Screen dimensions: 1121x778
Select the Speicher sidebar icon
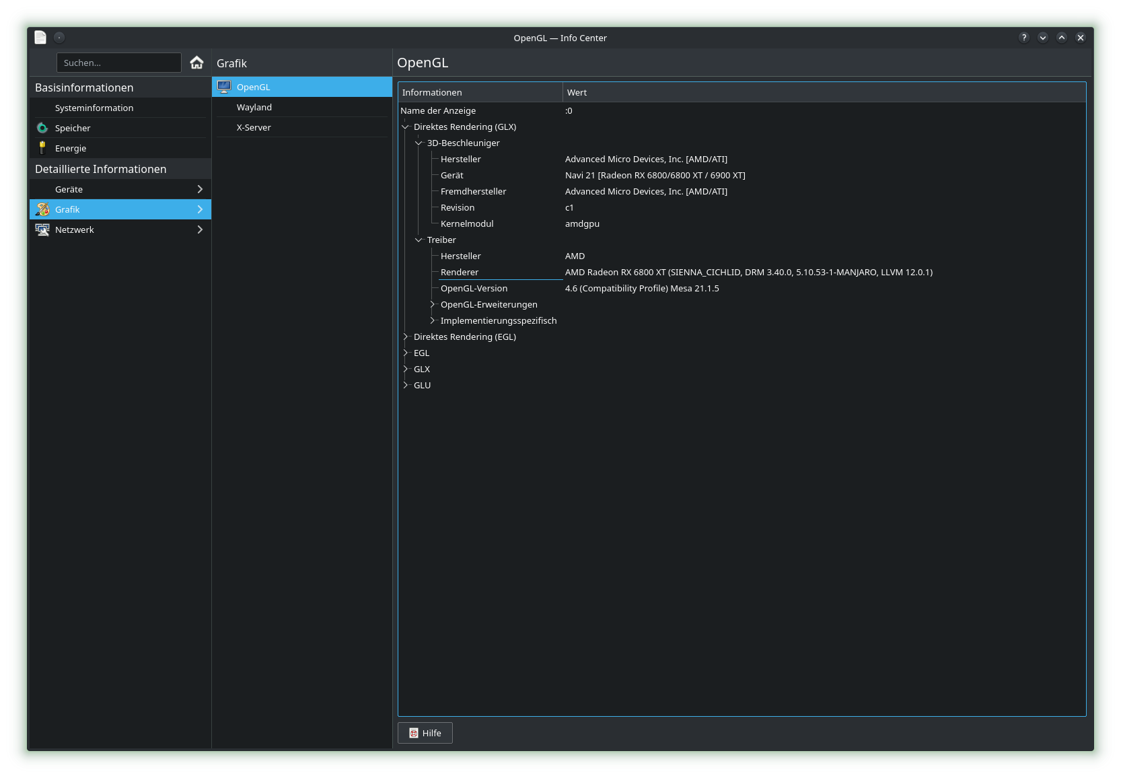pyautogui.click(x=42, y=128)
